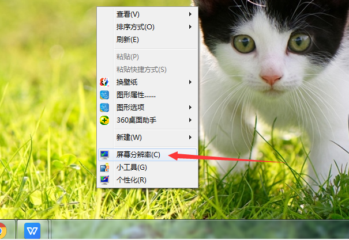The height and width of the screenshot is (240, 349).
Task: Open the 换壁纸 menu entry
Action: click(147, 82)
